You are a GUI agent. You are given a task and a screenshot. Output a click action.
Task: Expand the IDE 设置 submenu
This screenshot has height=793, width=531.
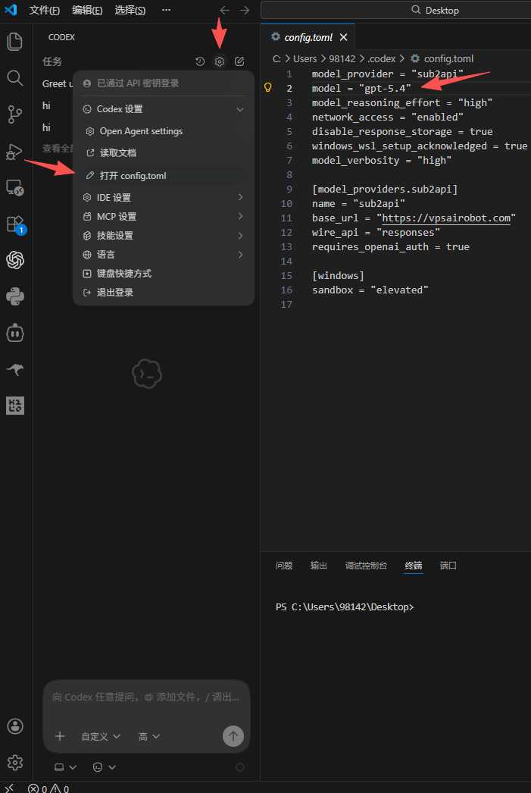pyautogui.click(x=164, y=198)
